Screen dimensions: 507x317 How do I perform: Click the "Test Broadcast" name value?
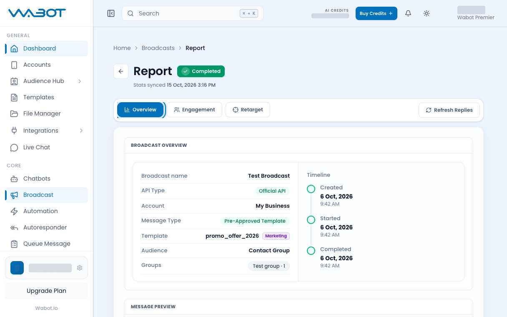(x=269, y=176)
